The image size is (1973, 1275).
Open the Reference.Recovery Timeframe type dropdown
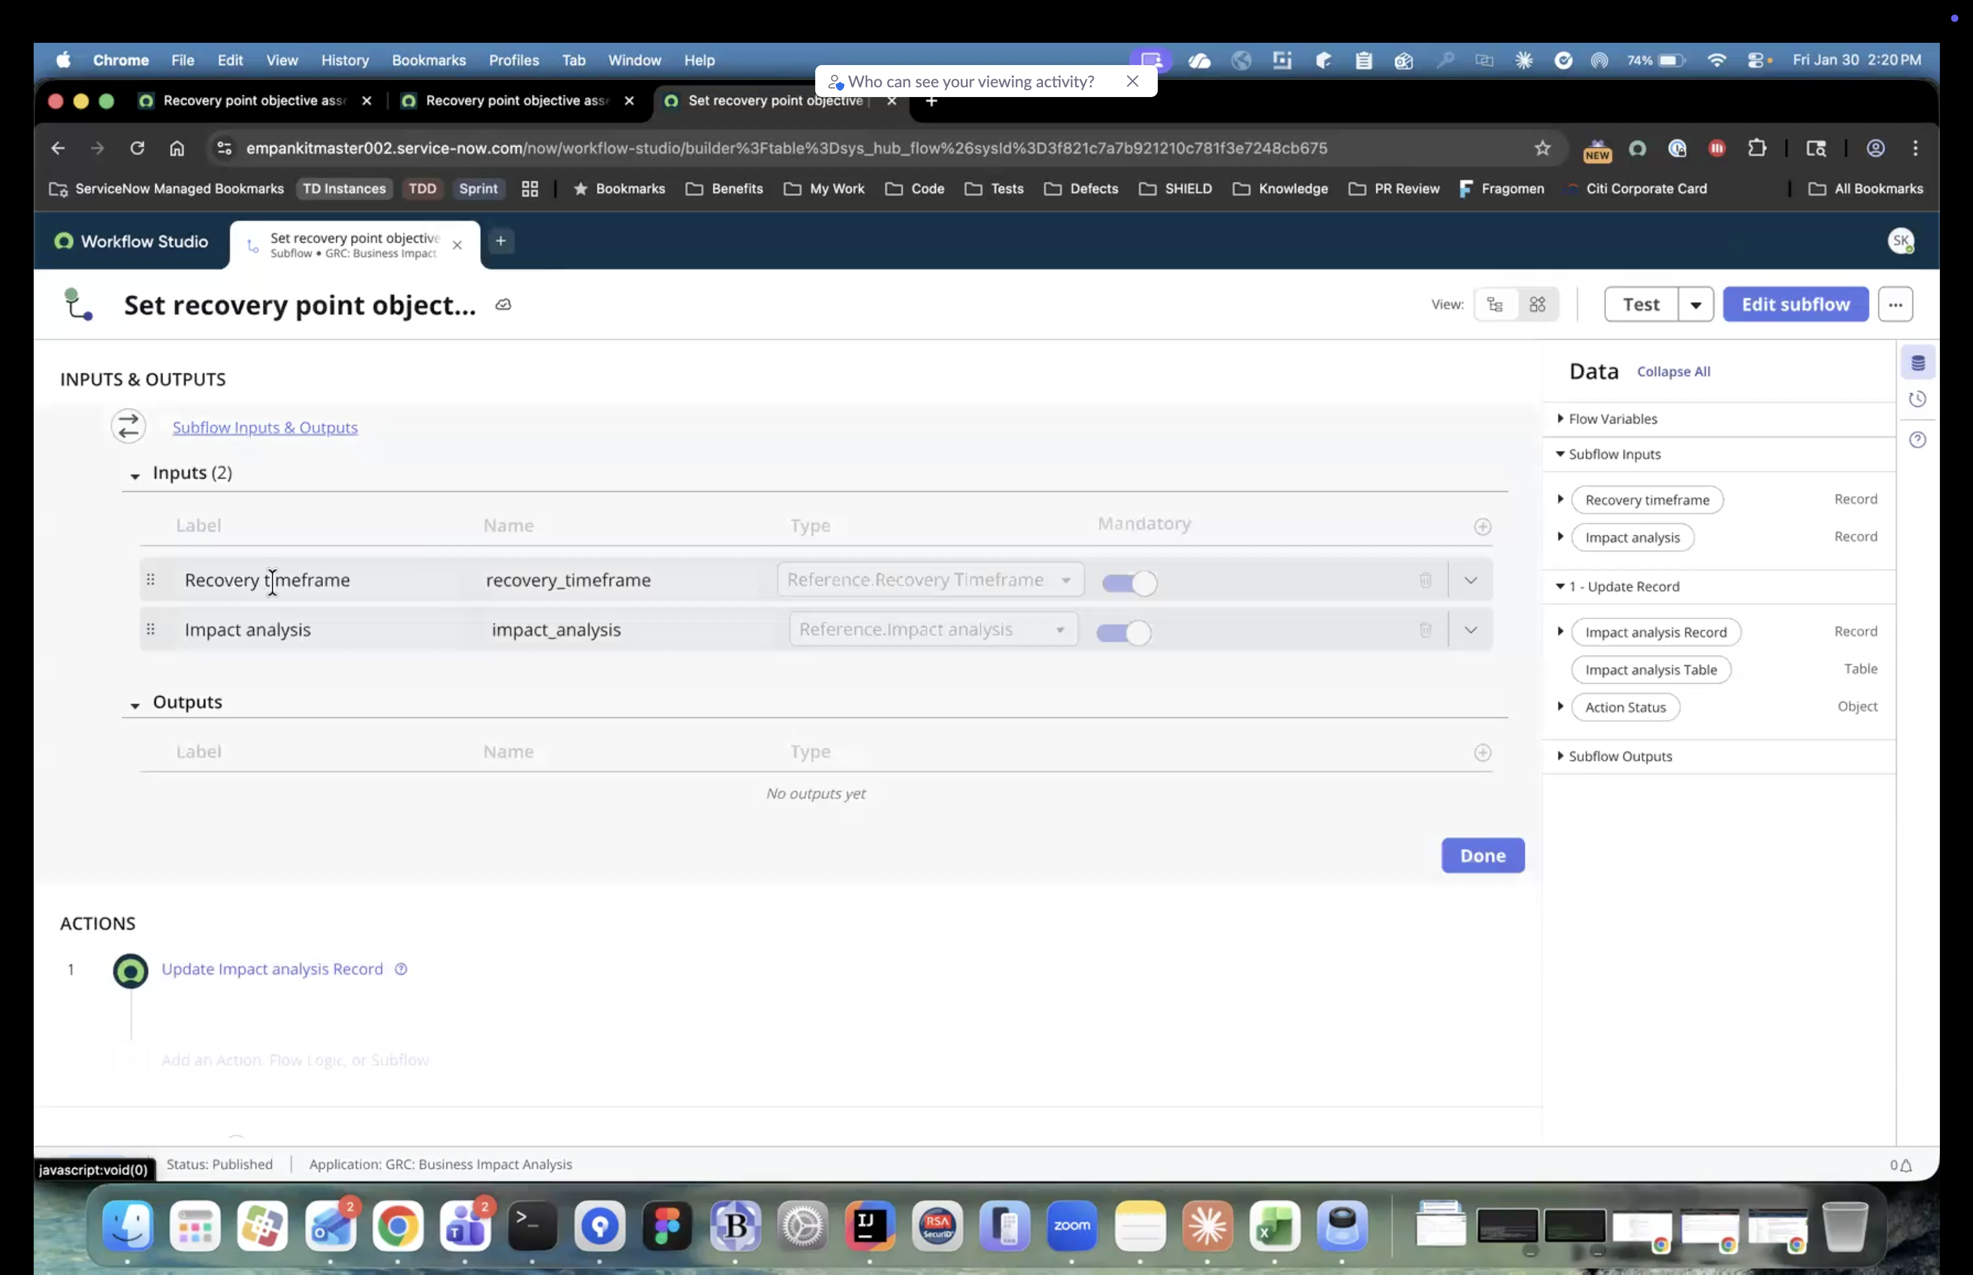(930, 579)
